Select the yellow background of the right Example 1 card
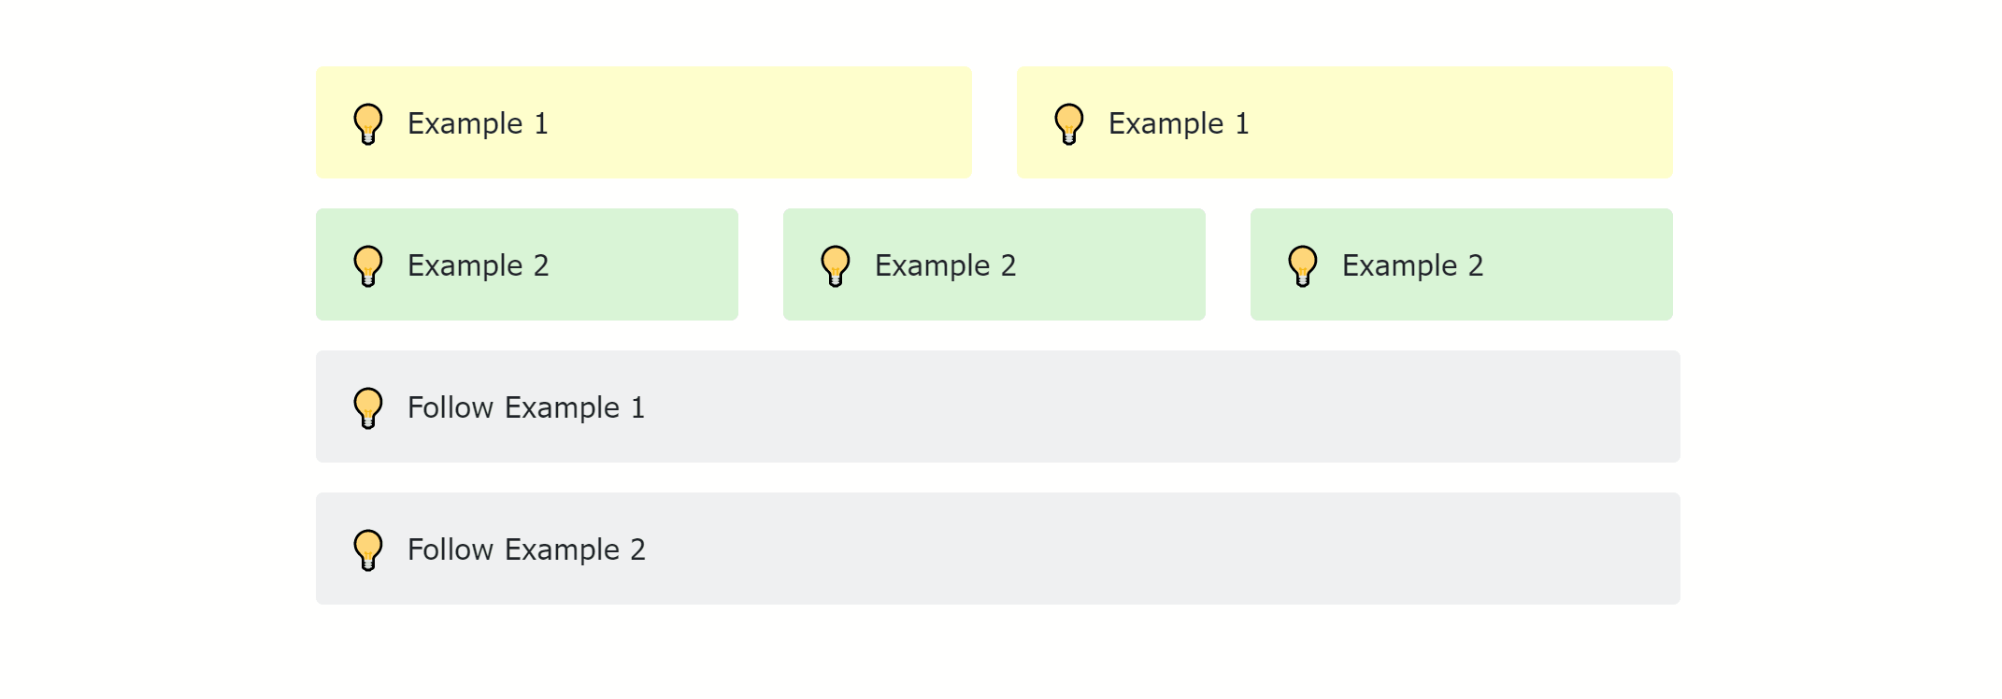The width and height of the screenshot is (2002, 699). pyautogui.click(x=1495, y=121)
